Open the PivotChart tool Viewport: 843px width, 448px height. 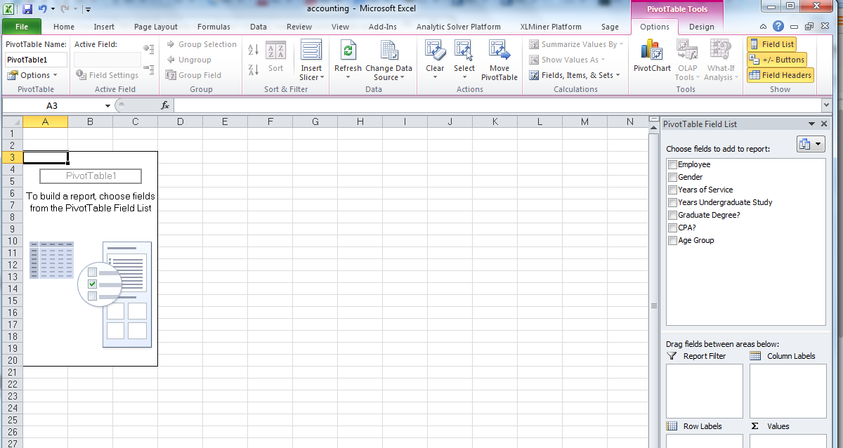point(652,51)
